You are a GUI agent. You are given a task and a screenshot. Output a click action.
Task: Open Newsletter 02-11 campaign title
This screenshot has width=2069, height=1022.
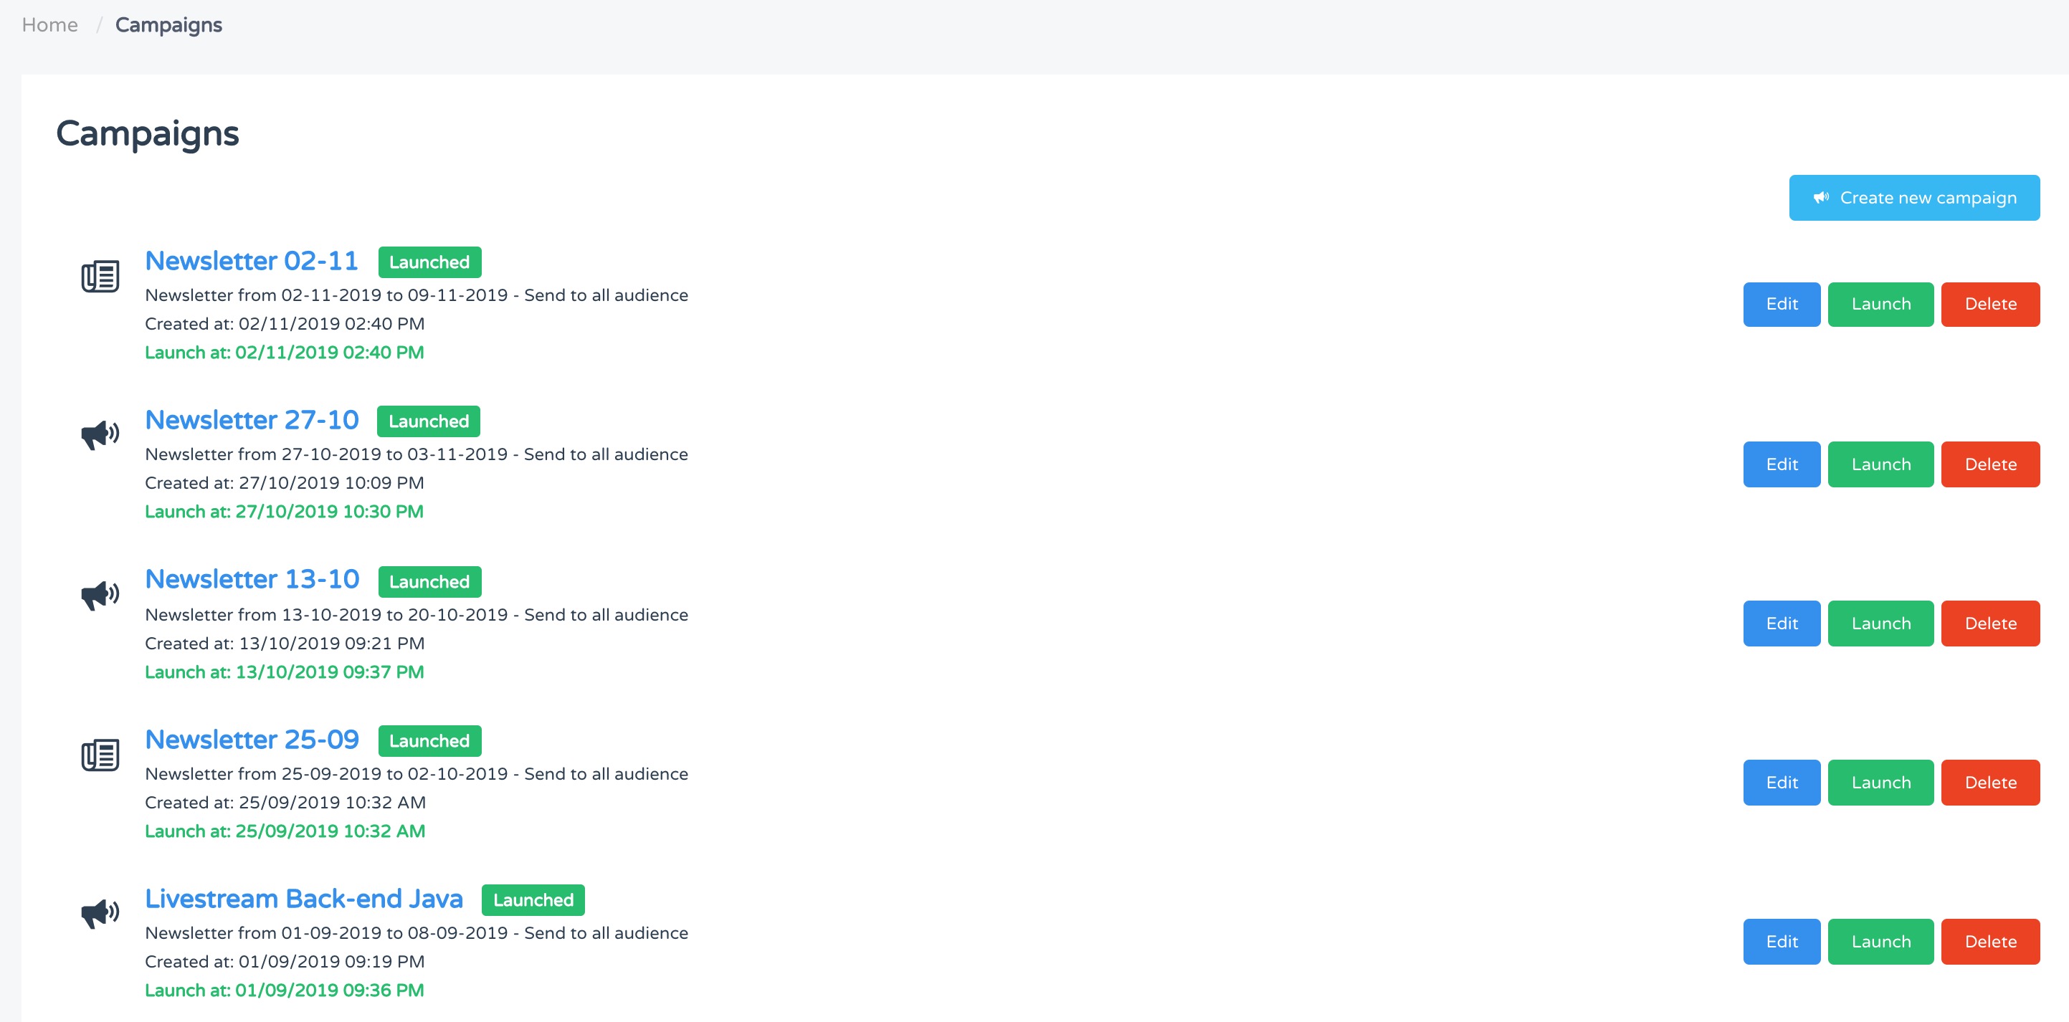(x=252, y=261)
